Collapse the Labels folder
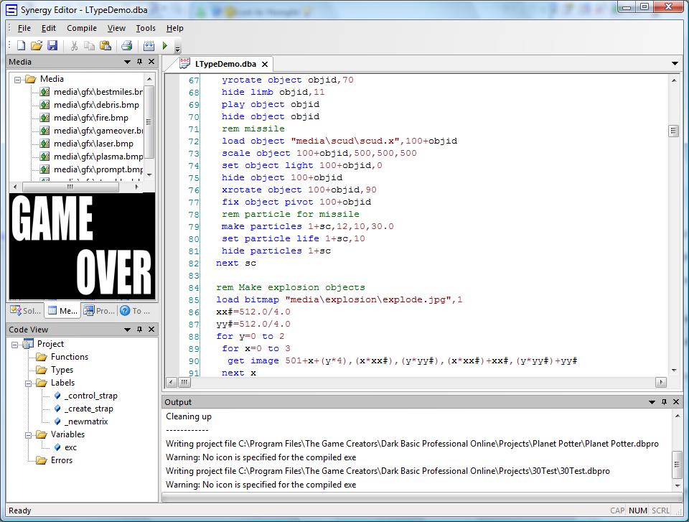689x522 pixels. click(28, 383)
